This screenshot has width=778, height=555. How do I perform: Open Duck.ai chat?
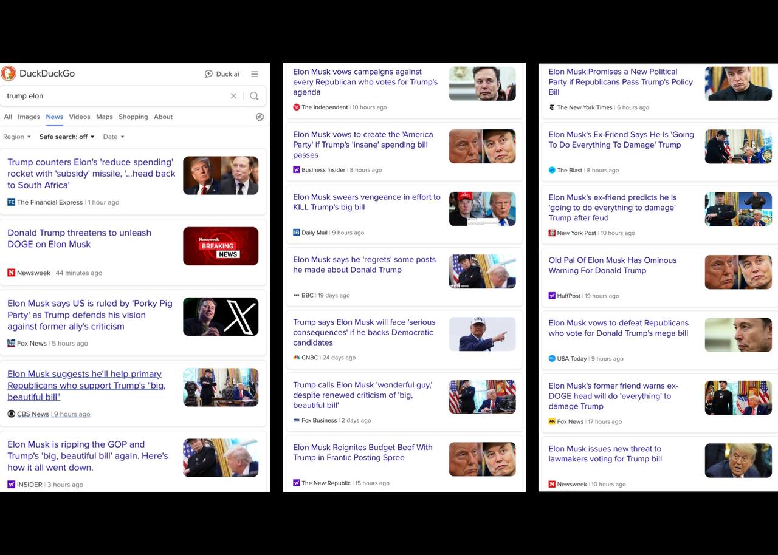222,74
